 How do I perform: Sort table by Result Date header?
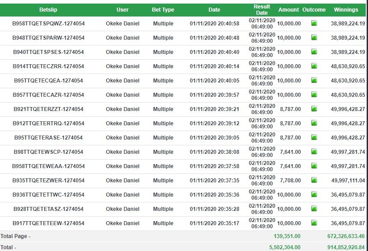[262, 10]
